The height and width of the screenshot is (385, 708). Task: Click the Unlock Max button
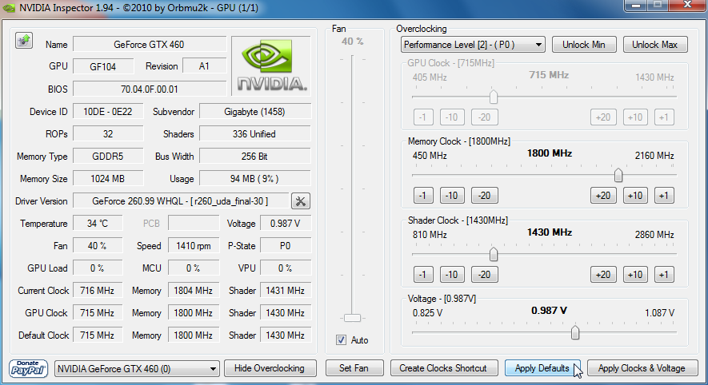654,45
